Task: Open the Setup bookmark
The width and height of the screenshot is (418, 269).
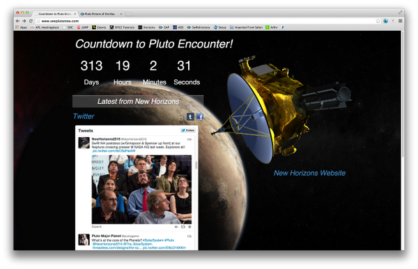Action: (x=220, y=27)
